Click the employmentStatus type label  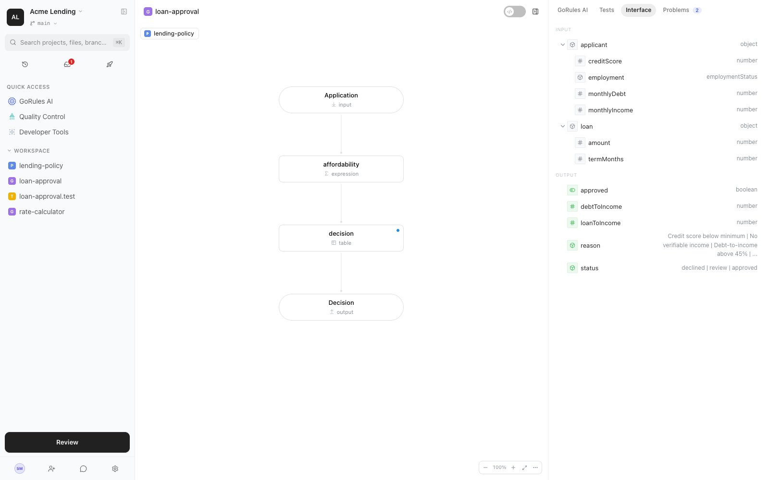[732, 77]
